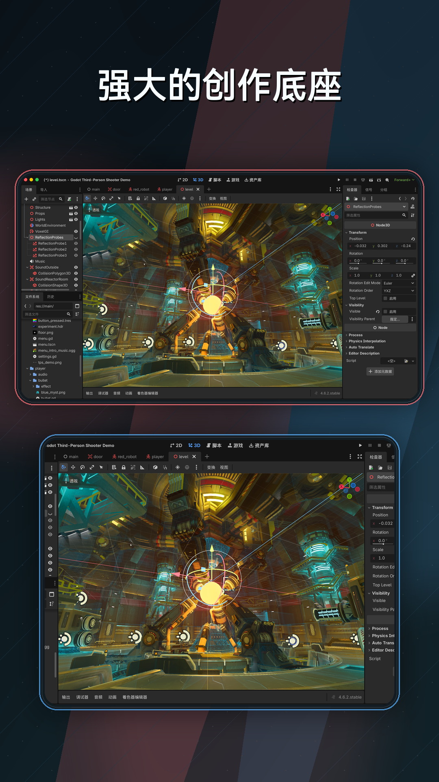Lock selected node in lower editor toolbar

tap(124, 467)
